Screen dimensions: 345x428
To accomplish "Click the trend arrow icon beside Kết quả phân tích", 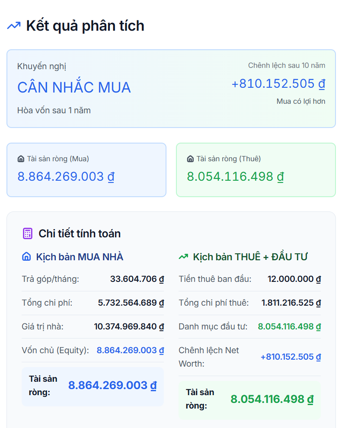I will [x=14, y=26].
